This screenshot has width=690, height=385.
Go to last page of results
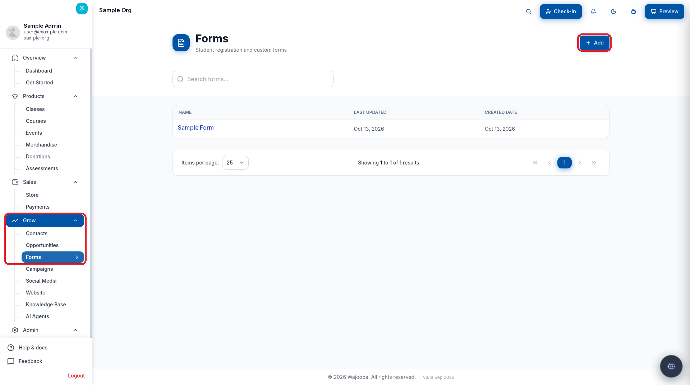pos(594,163)
